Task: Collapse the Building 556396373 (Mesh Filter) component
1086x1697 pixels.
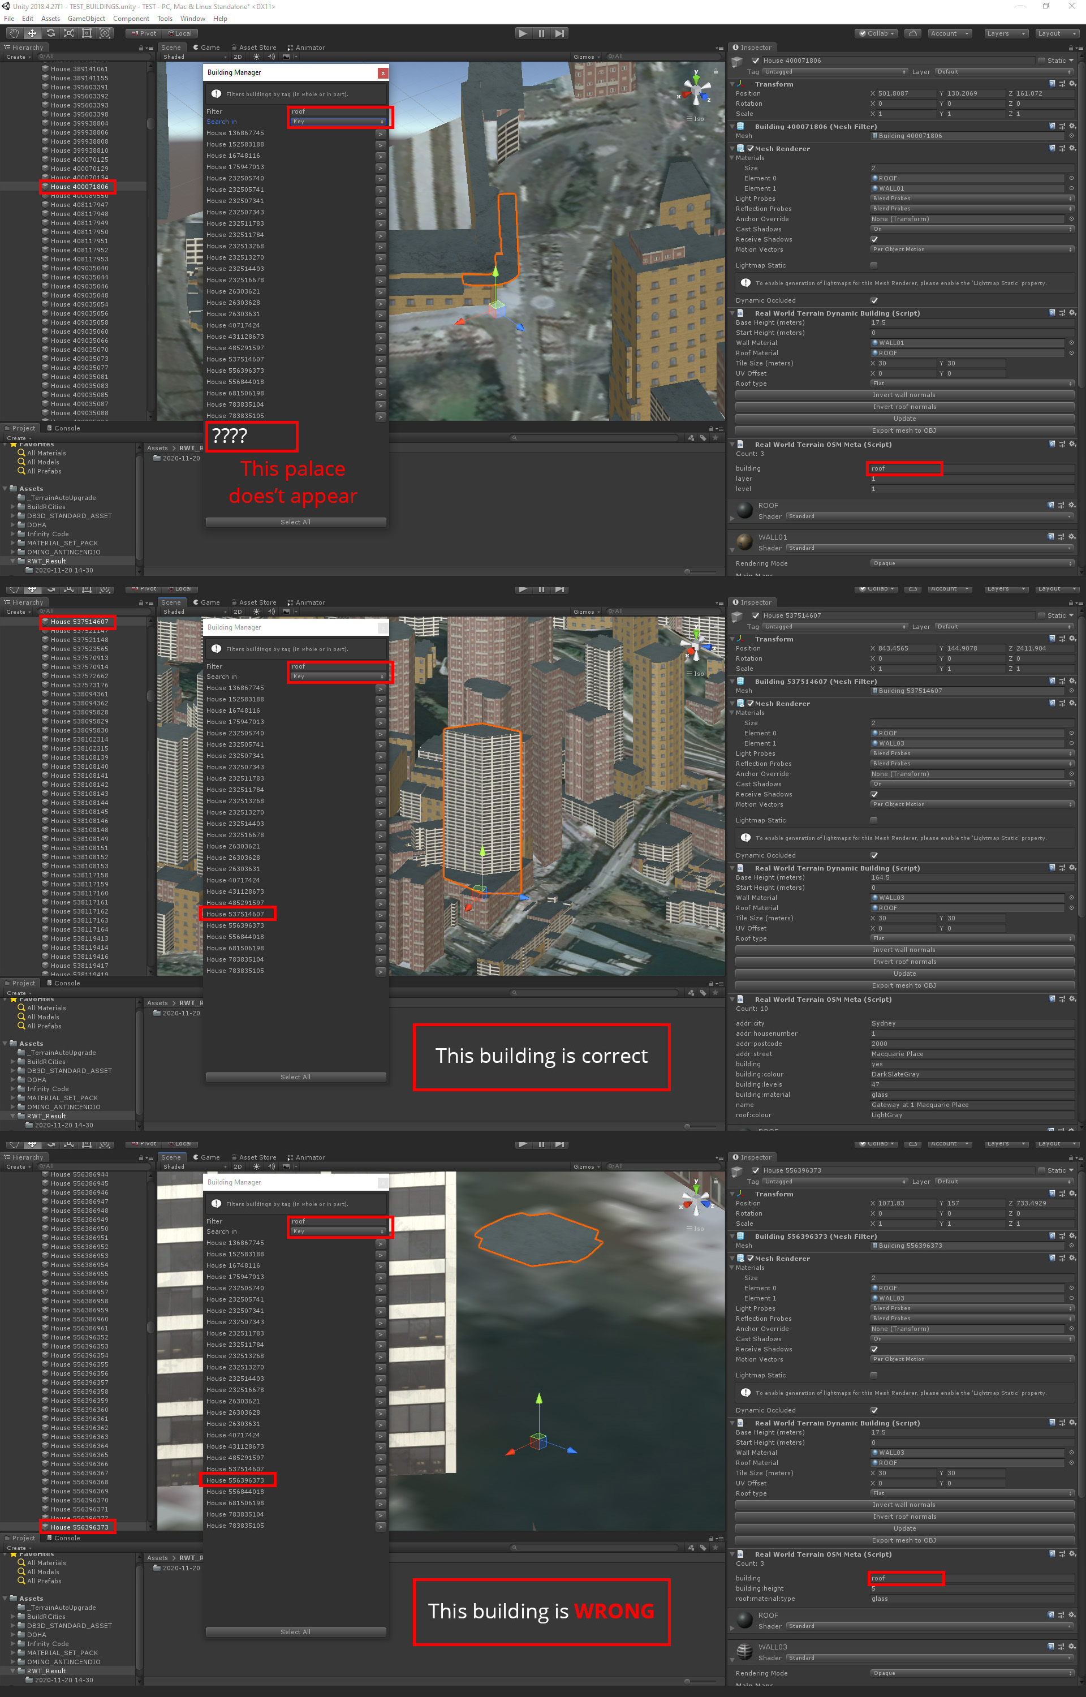Action: [x=732, y=1237]
